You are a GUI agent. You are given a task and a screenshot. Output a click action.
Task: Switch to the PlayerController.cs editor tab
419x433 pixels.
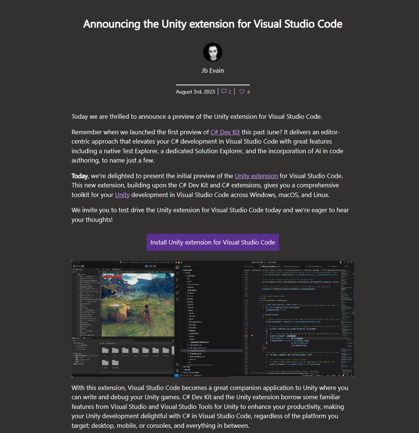click(269, 266)
